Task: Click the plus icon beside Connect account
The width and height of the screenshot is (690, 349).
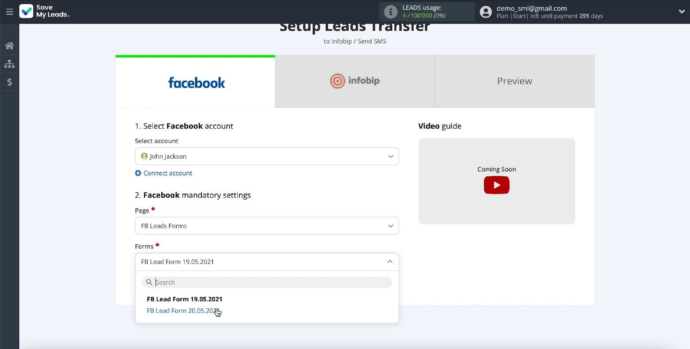Action: [x=138, y=173]
